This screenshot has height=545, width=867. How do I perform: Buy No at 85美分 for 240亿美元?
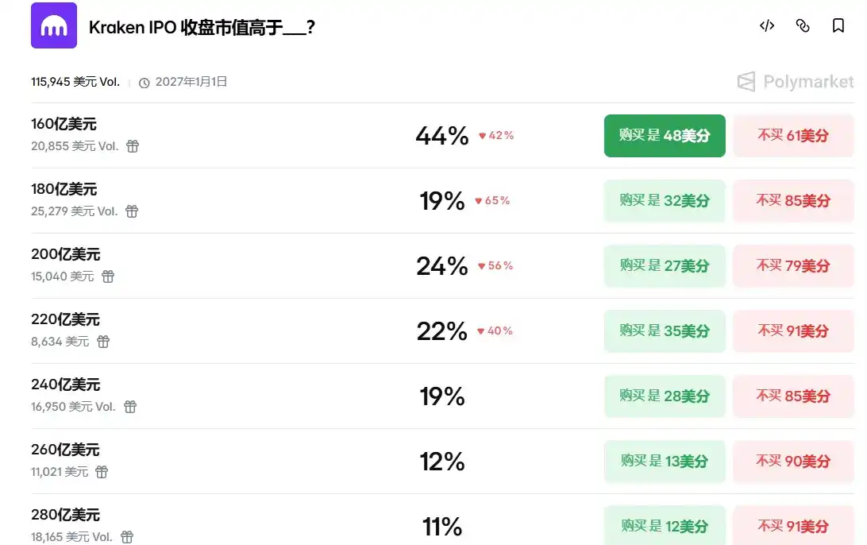point(793,396)
